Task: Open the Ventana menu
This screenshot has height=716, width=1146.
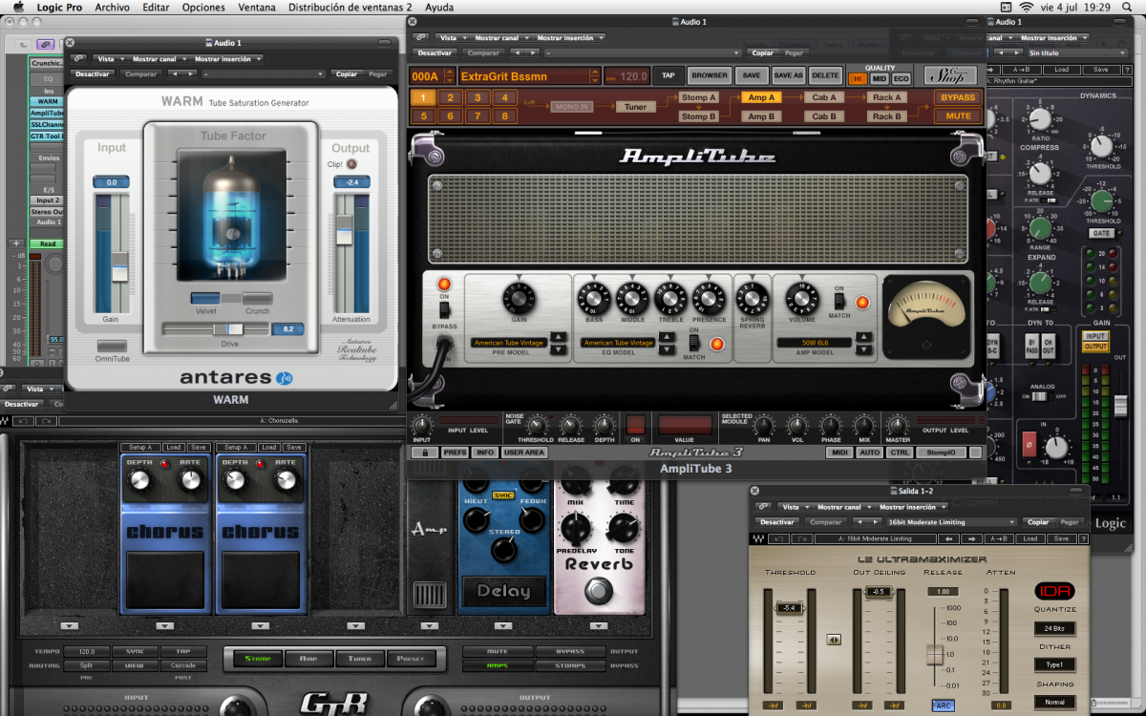Action: (x=255, y=8)
